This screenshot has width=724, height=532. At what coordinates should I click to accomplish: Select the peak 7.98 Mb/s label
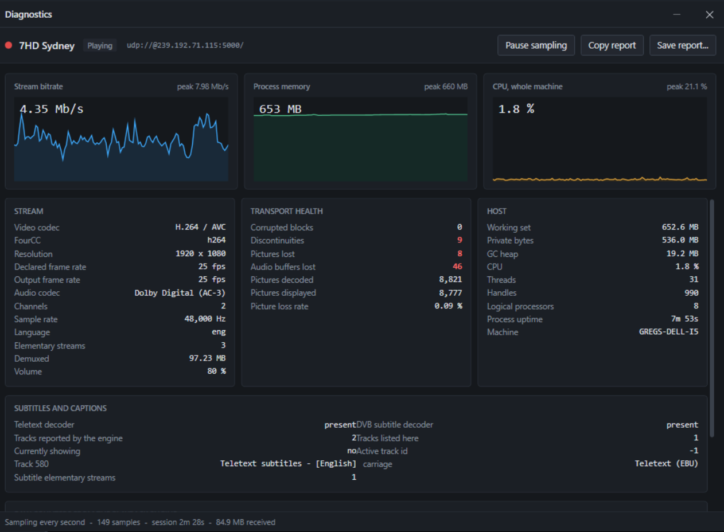[x=203, y=87]
